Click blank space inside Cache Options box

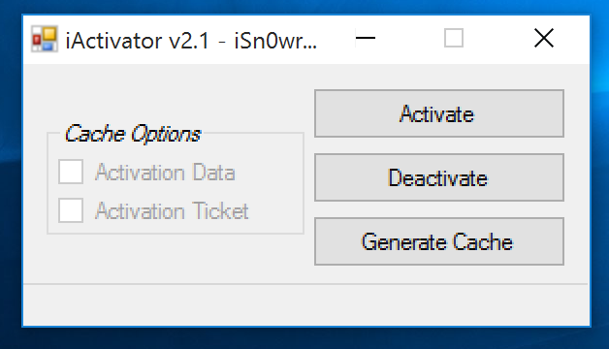click(272, 194)
